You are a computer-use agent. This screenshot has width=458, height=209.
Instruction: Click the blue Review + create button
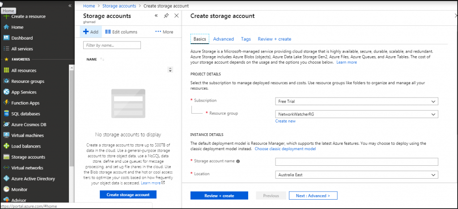(x=219, y=196)
